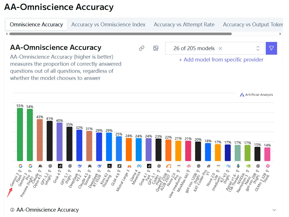Click the MiniMax-M2 logo icon

click(188, 166)
